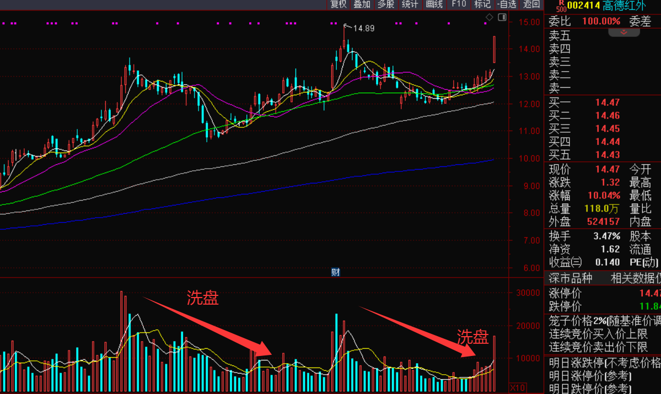The image size is (661, 394).
Task: Switch to the 相关数据 tab
Action: pyautogui.click(x=635, y=278)
